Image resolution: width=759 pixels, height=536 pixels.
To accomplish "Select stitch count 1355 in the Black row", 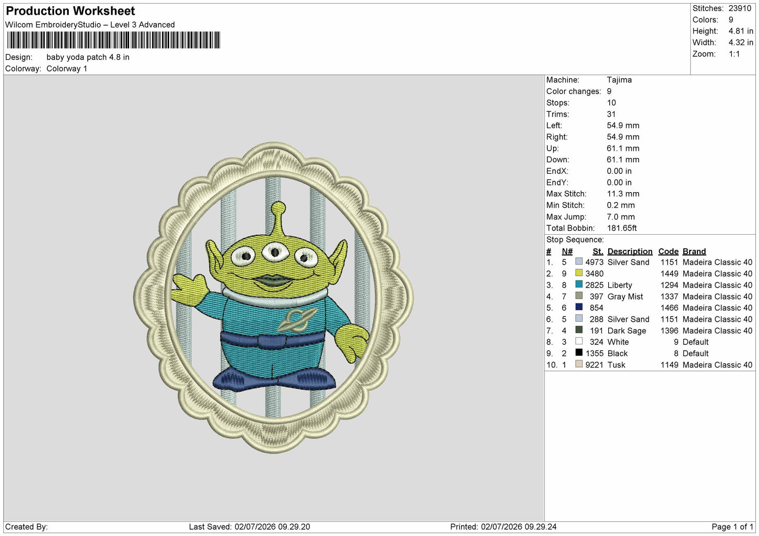I will pyautogui.click(x=595, y=354).
